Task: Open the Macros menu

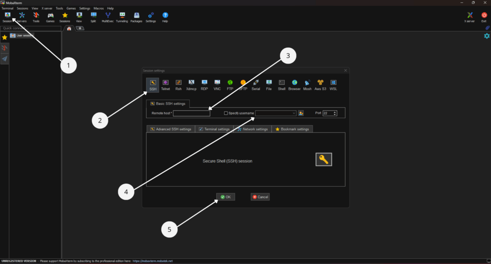Action: pos(98,9)
